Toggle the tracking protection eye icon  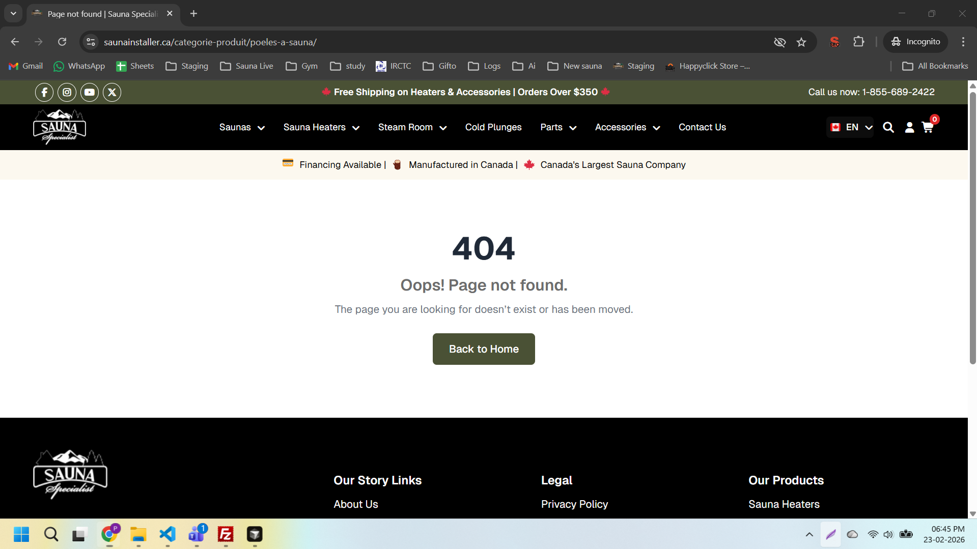coord(779,42)
